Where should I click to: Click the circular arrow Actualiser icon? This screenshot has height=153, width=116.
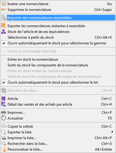[x=4, y=118]
